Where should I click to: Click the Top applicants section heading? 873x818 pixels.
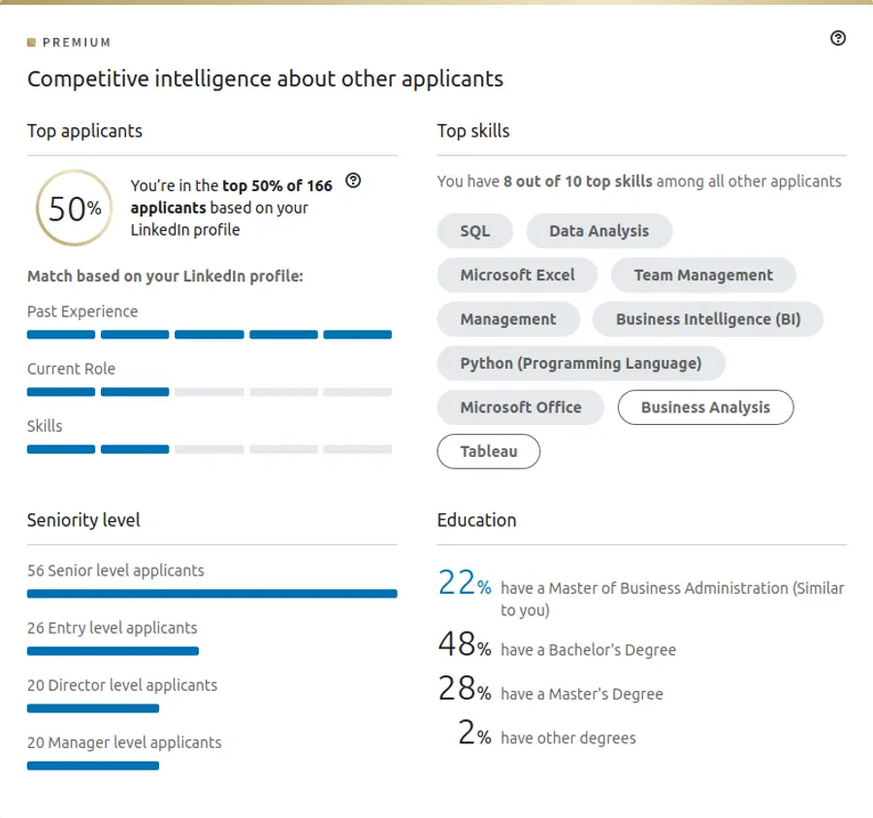[x=84, y=131]
